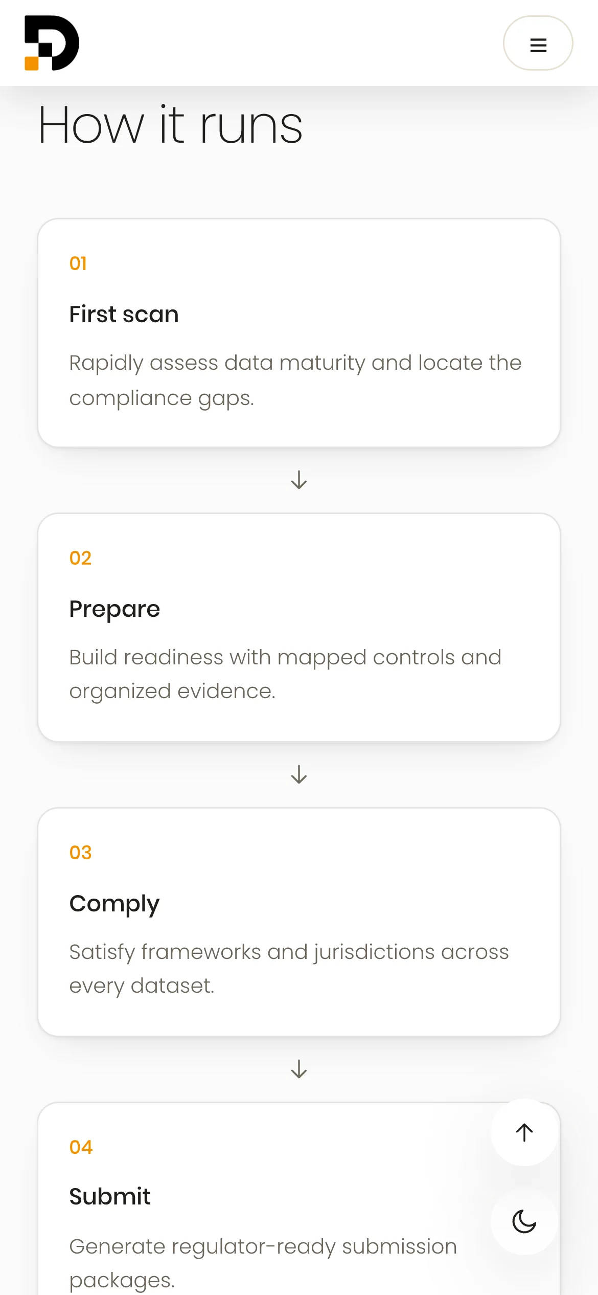Open the hamburger navigation menu
The height and width of the screenshot is (1295, 598).
[x=538, y=43]
